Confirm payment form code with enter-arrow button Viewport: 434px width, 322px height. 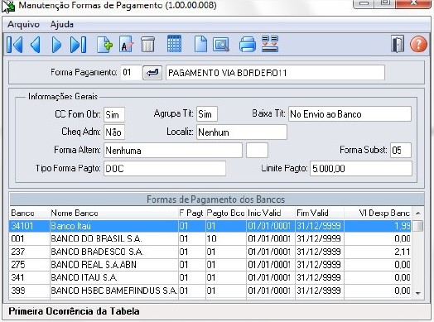click(x=152, y=73)
